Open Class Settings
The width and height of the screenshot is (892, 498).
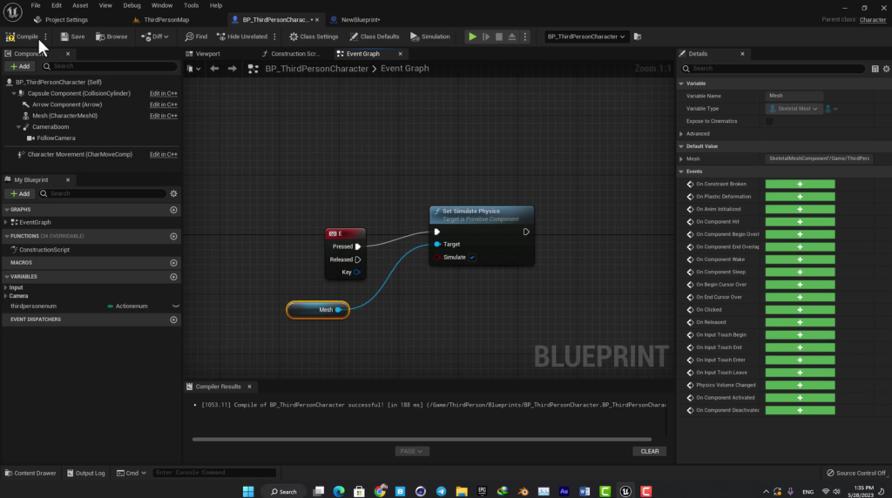tap(314, 37)
